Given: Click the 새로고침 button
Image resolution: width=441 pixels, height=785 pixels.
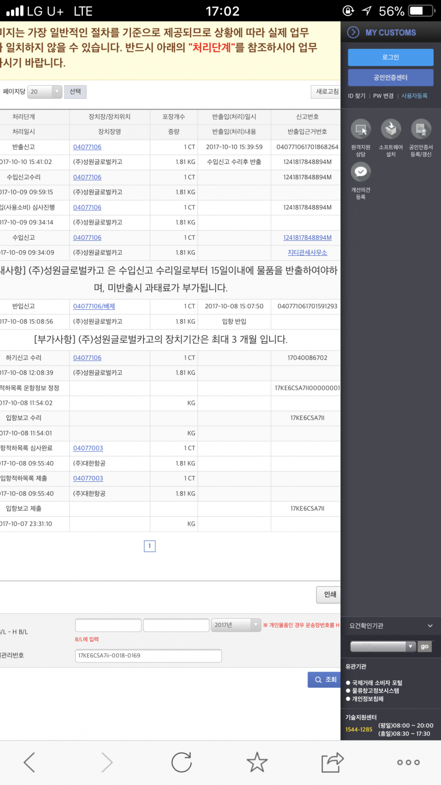Looking at the screenshot, I should (x=327, y=92).
